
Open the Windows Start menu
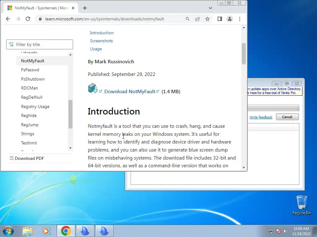pyautogui.click(x=8, y=231)
